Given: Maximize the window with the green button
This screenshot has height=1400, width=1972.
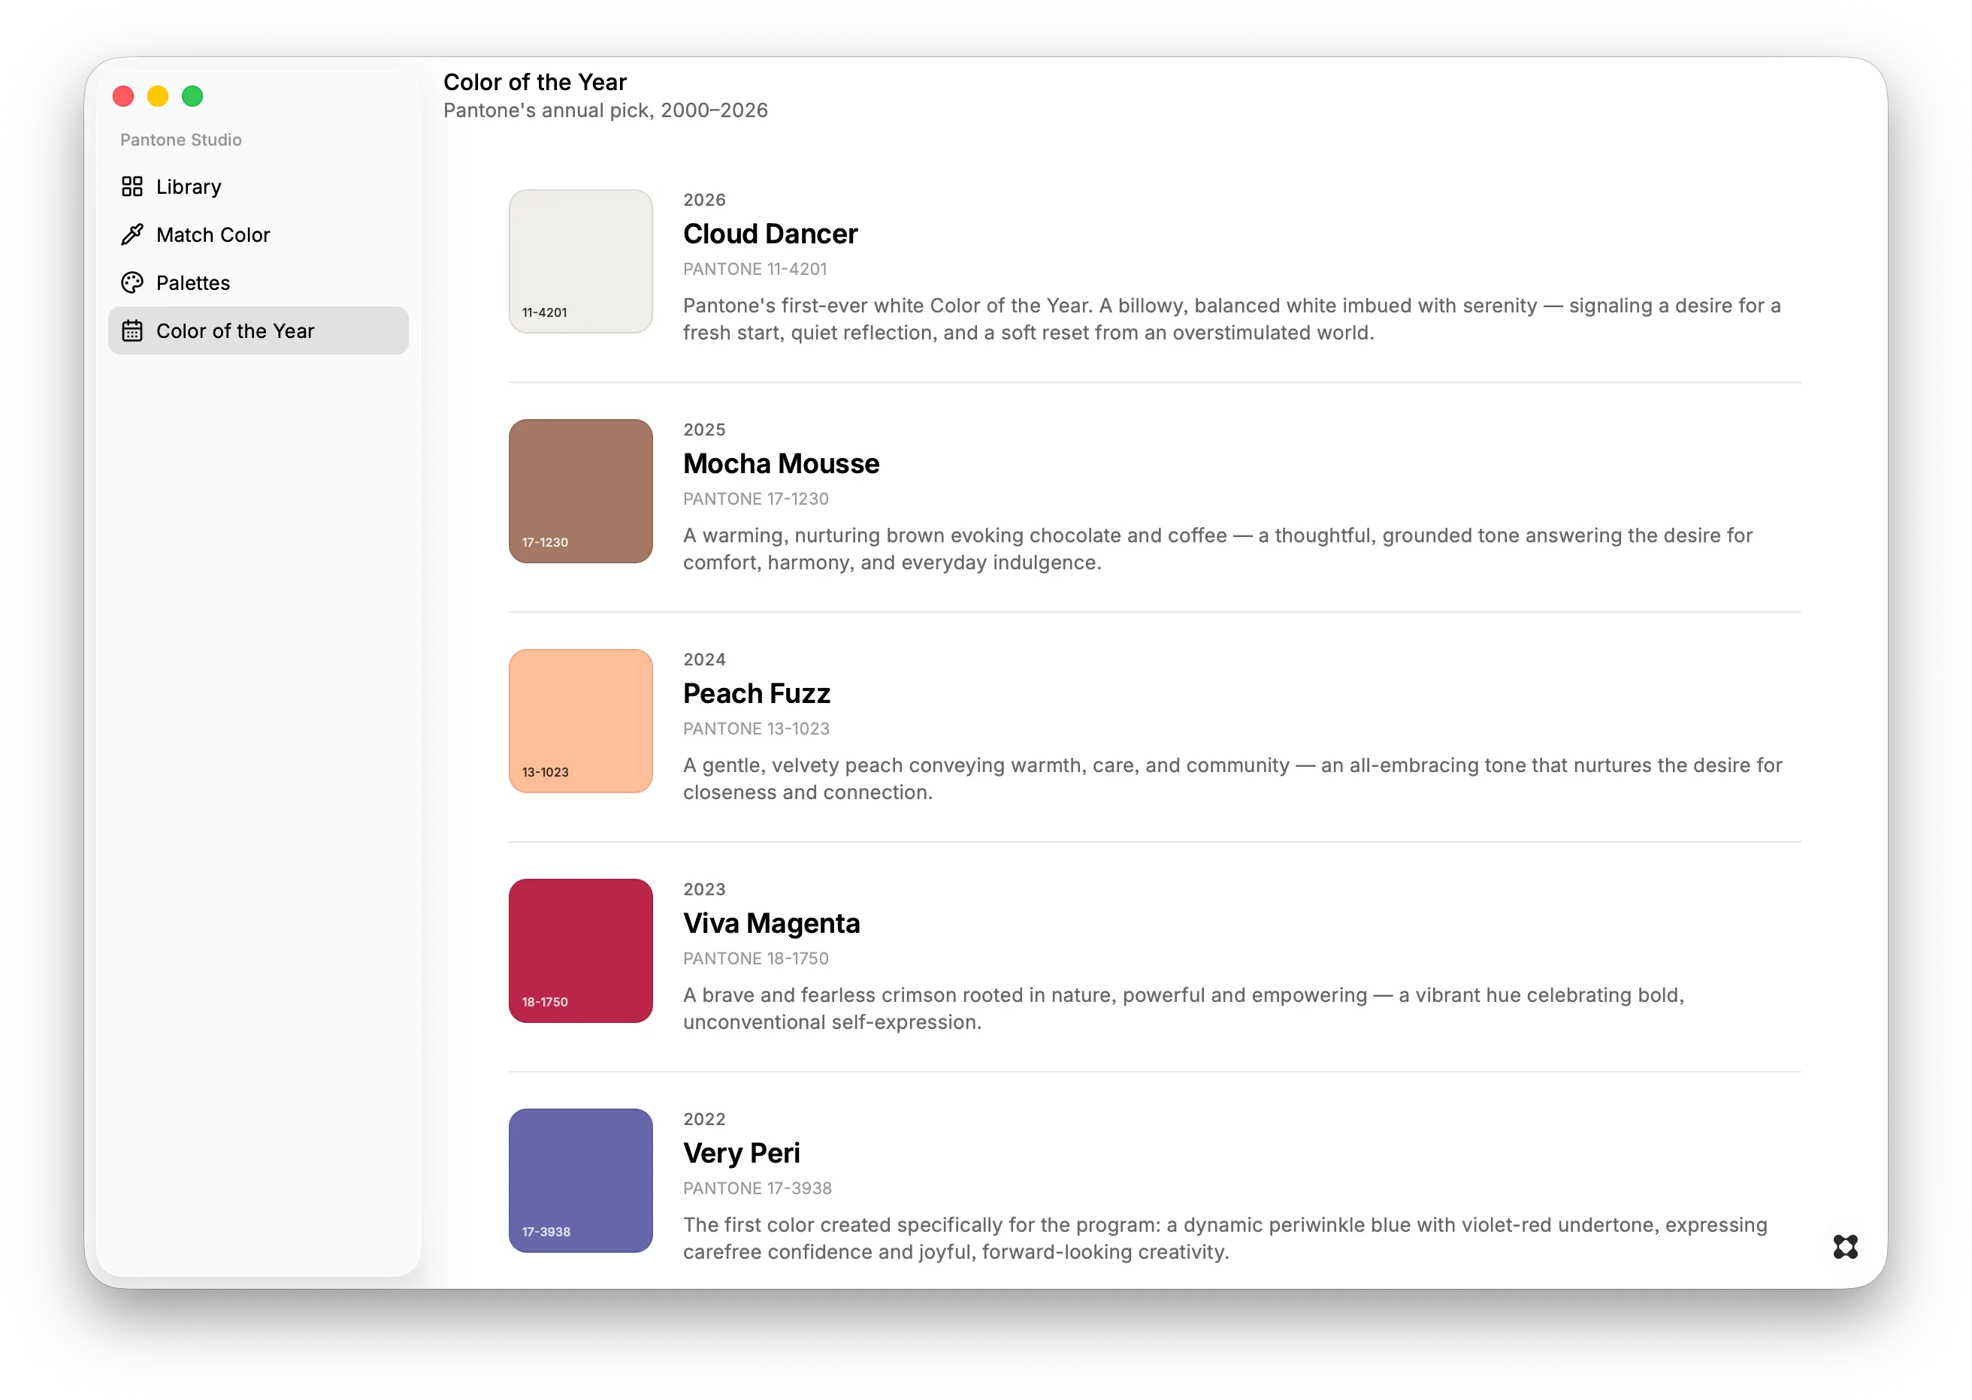Looking at the screenshot, I should coord(192,95).
